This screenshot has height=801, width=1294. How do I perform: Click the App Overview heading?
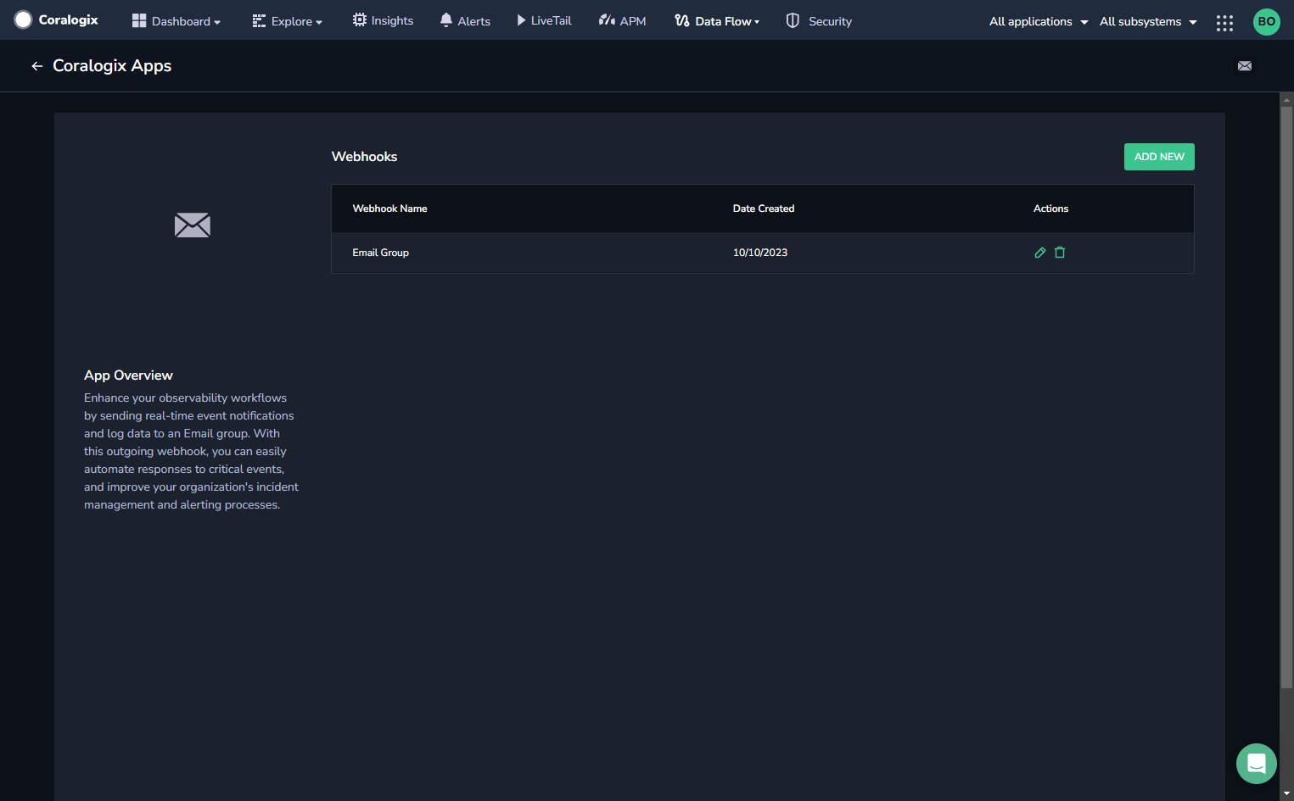point(128,375)
